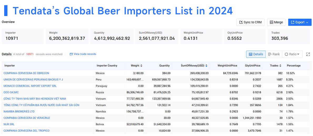
Task: Open CÔNG TY TNHH NHÀ MÁY BIA HEINEKEN VIỆT NAM
Action: tap(35, 99)
